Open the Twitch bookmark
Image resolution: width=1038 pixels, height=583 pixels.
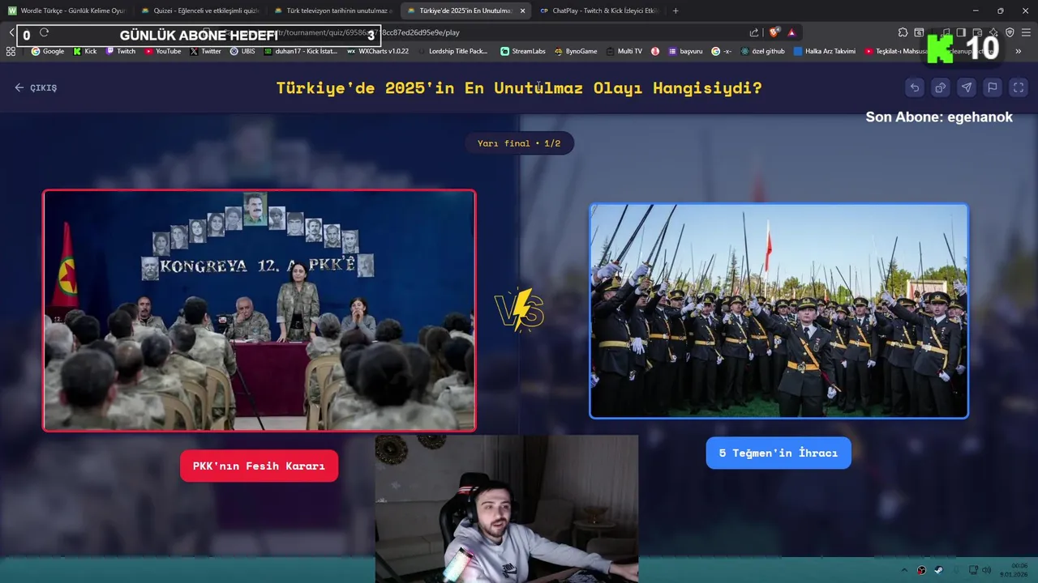coord(121,51)
